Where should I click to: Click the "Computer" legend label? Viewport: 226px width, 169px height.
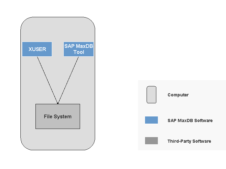[178, 95]
